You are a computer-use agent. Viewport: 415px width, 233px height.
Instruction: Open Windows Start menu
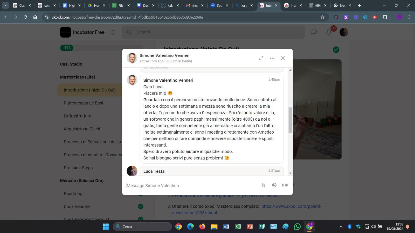coord(106,227)
